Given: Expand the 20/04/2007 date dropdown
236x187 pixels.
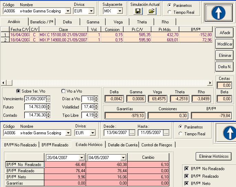Looking at the screenshot, I should (82, 157).
